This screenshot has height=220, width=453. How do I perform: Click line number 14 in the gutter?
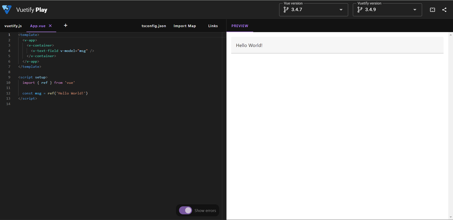click(x=8, y=104)
